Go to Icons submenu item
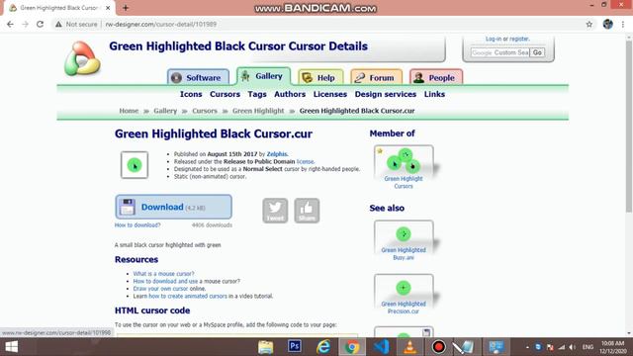The image size is (633, 356). [x=191, y=94]
